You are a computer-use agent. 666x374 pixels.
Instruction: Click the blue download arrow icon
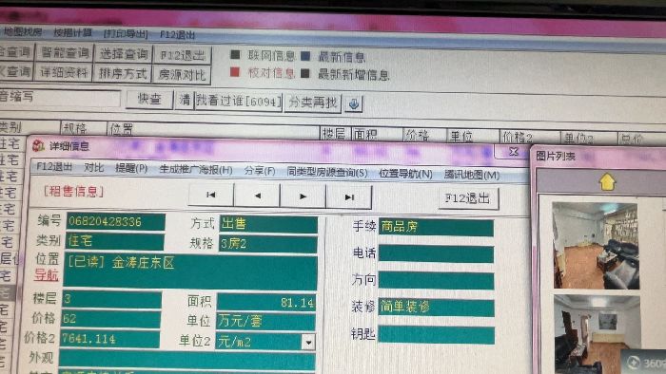pyautogui.click(x=353, y=103)
